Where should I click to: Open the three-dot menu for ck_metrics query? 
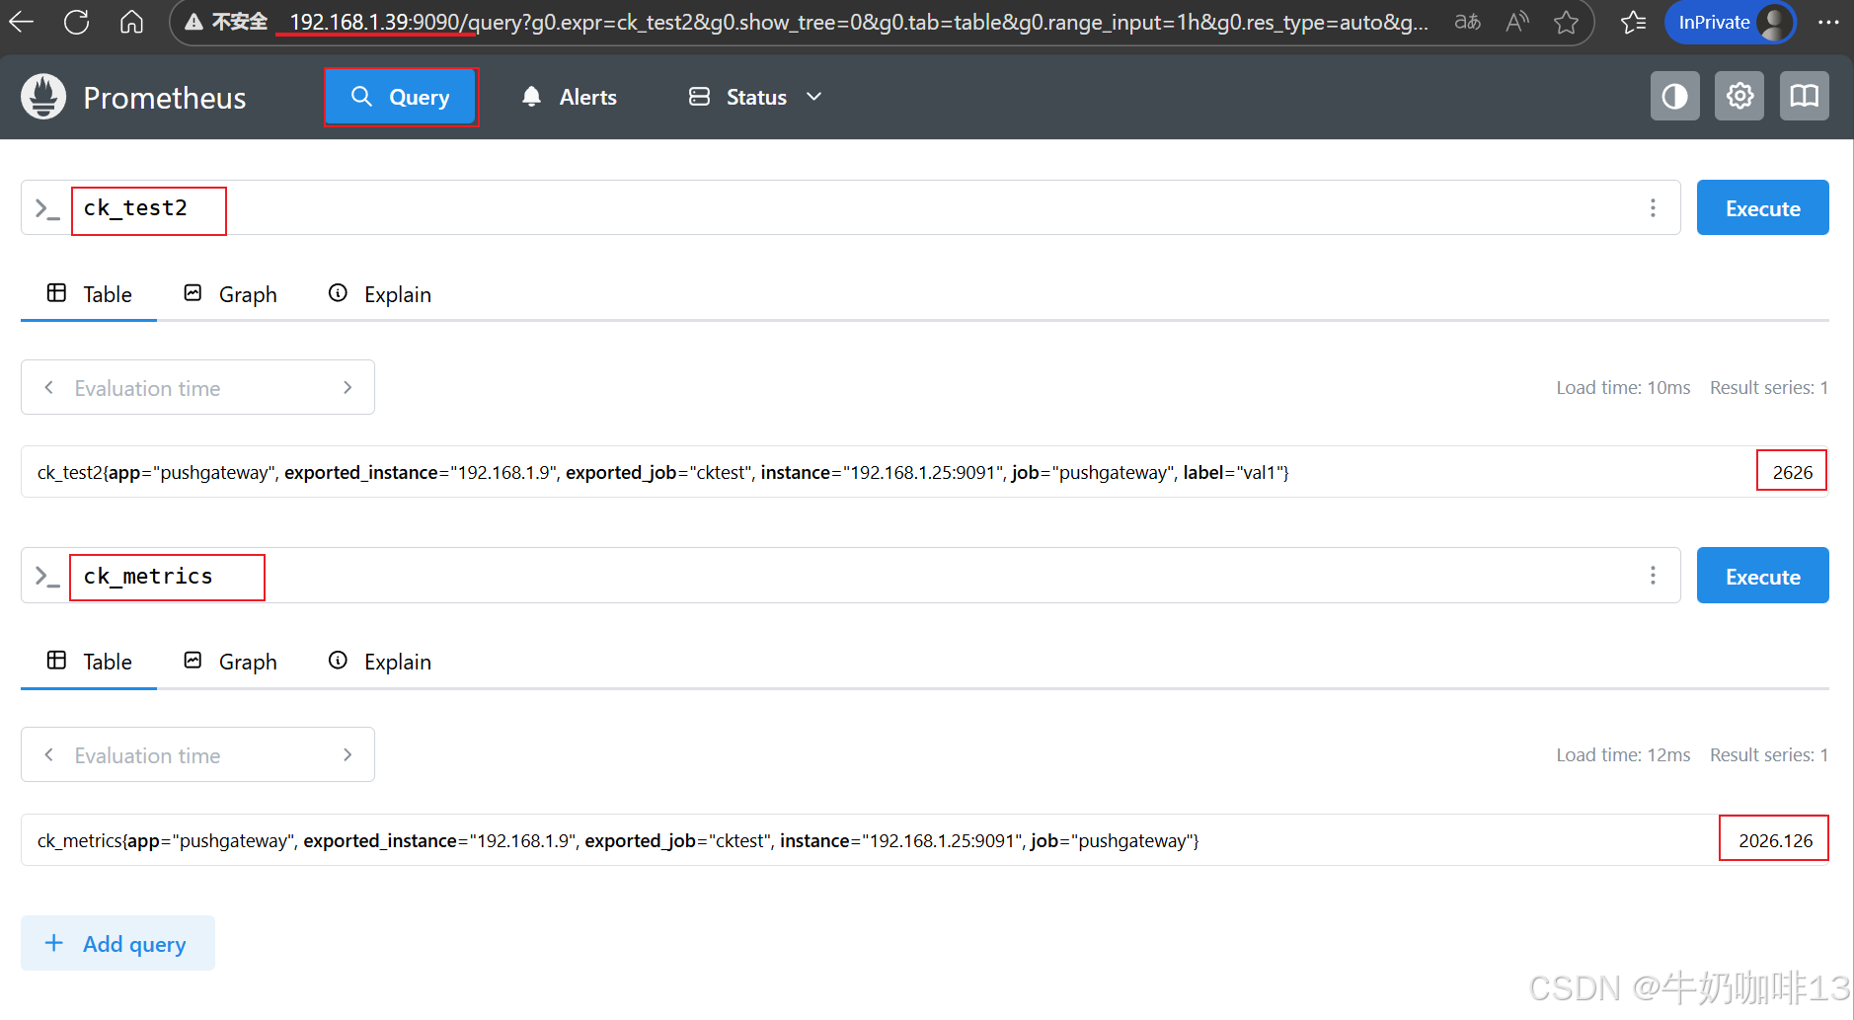pyautogui.click(x=1653, y=576)
